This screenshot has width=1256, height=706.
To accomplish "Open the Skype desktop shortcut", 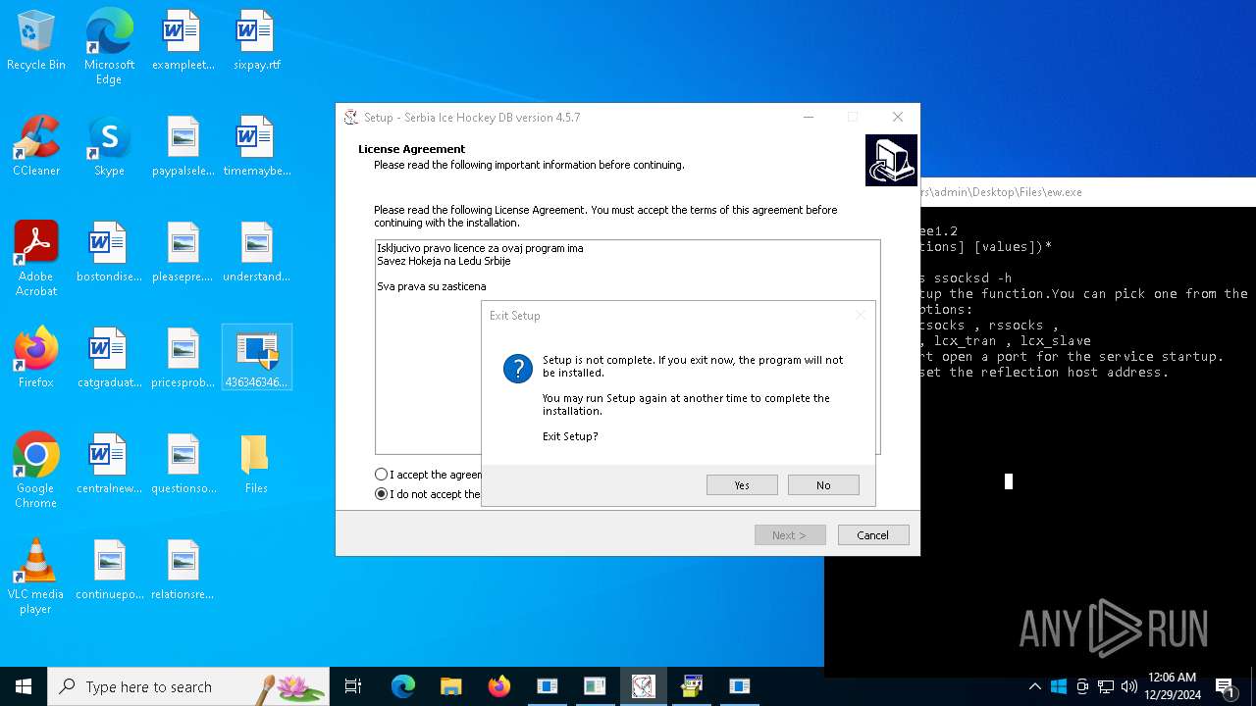I will point(109,146).
